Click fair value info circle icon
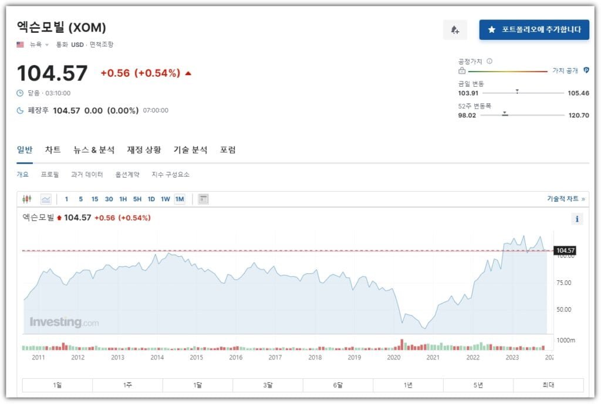The width and height of the screenshot is (601, 404). click(489, 61)
